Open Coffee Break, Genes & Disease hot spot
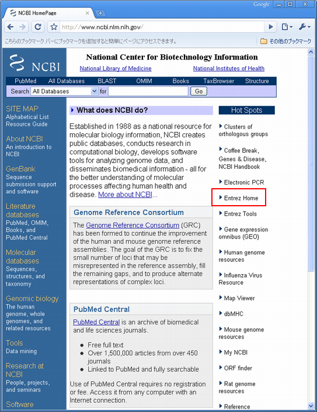Screen dimensions: 317x412 (x=243, y=158)
